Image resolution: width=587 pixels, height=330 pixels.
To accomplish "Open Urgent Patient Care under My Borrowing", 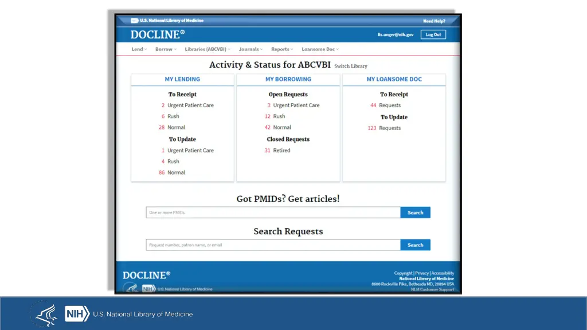I will pyautogui.click(x=296, y=105).
